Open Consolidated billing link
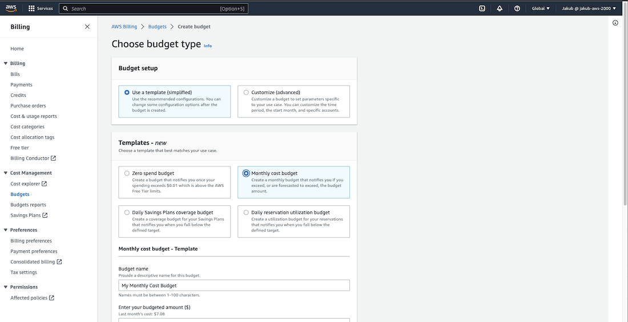 tap(33, 262)
